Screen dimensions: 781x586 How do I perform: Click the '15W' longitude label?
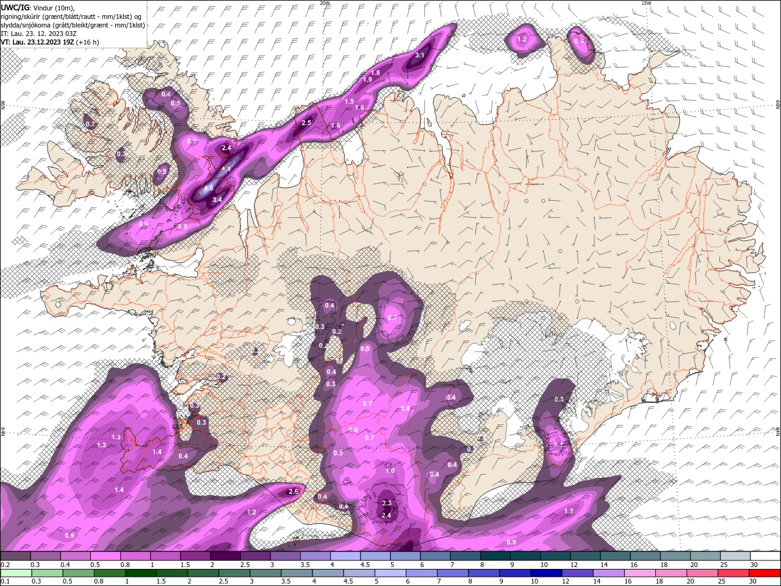click(x=646, y=3)
